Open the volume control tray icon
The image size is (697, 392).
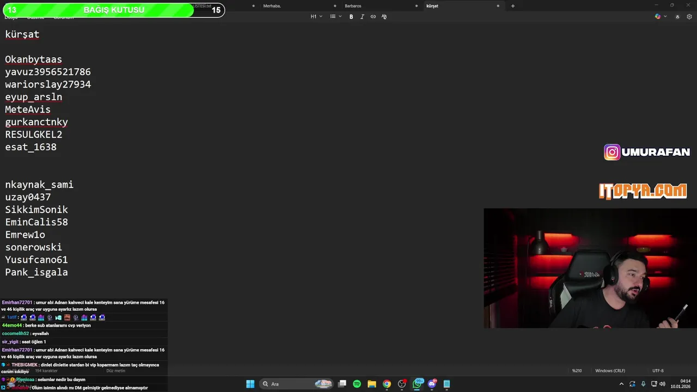pyautogui.click(x=663, y=384)
